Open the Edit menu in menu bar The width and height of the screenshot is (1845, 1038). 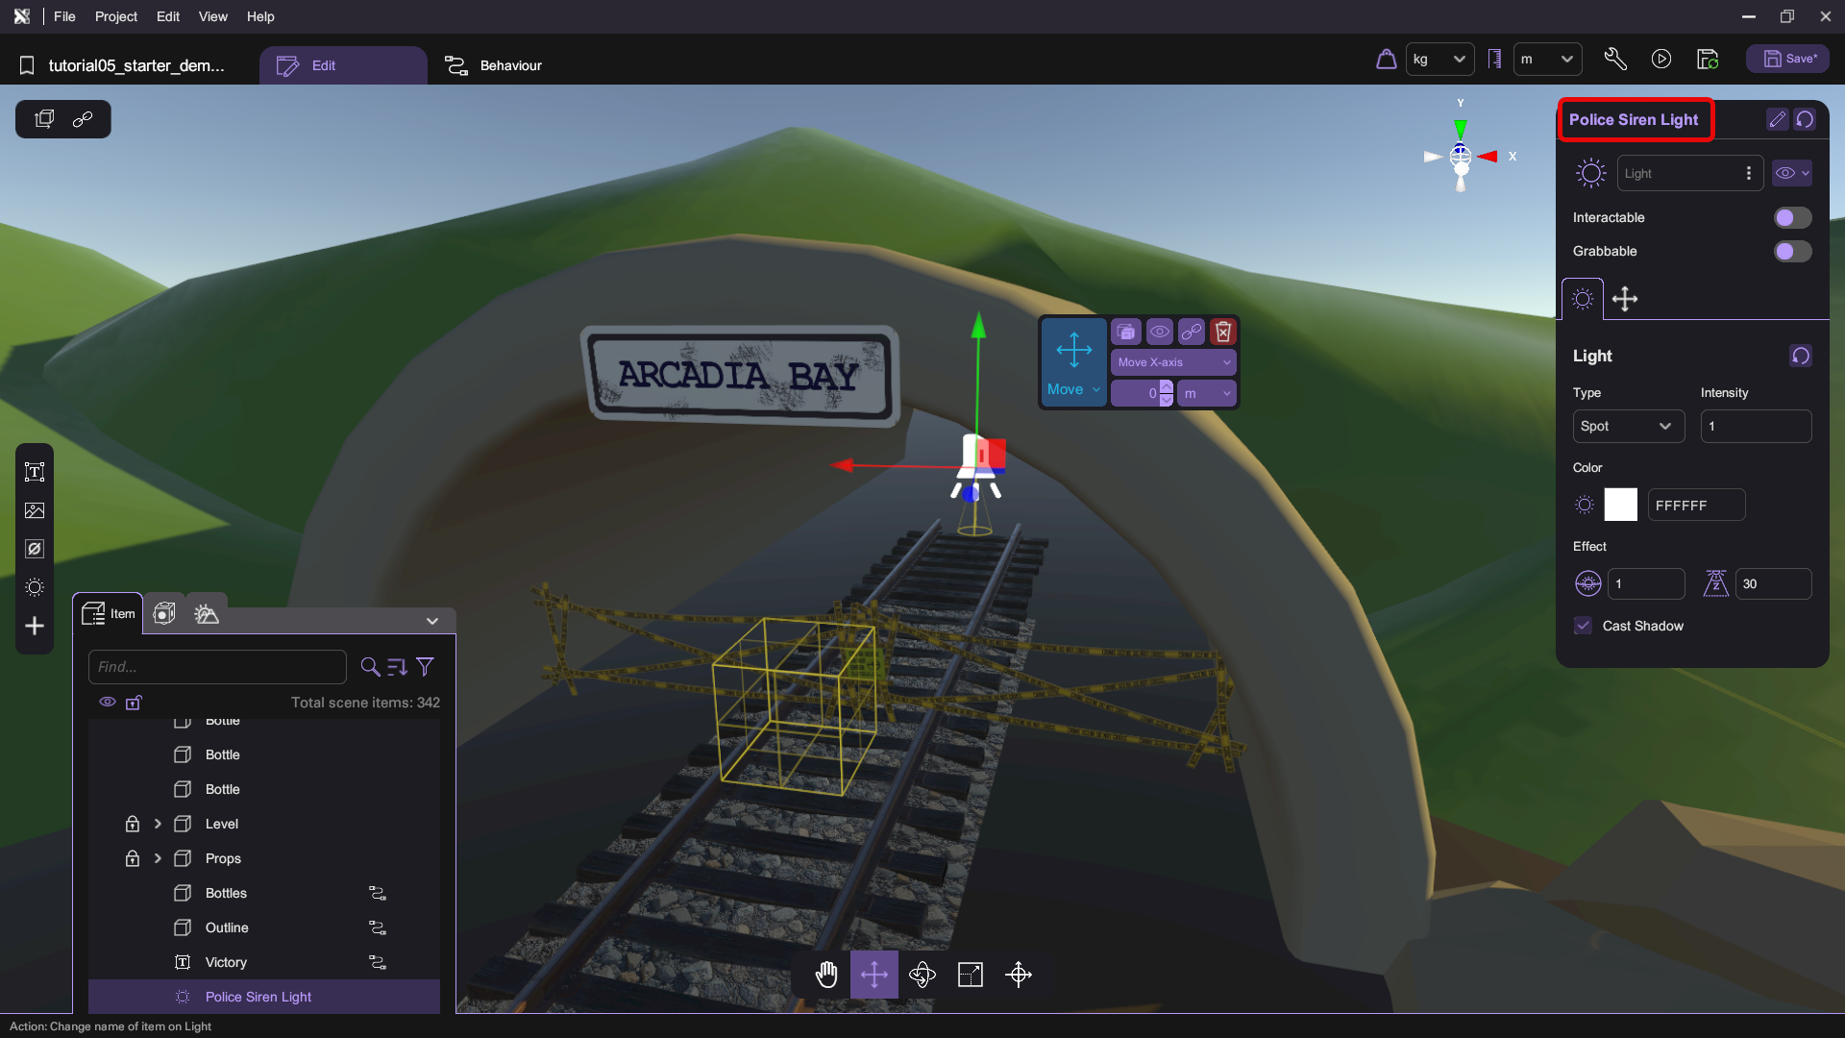coord(168,16)
